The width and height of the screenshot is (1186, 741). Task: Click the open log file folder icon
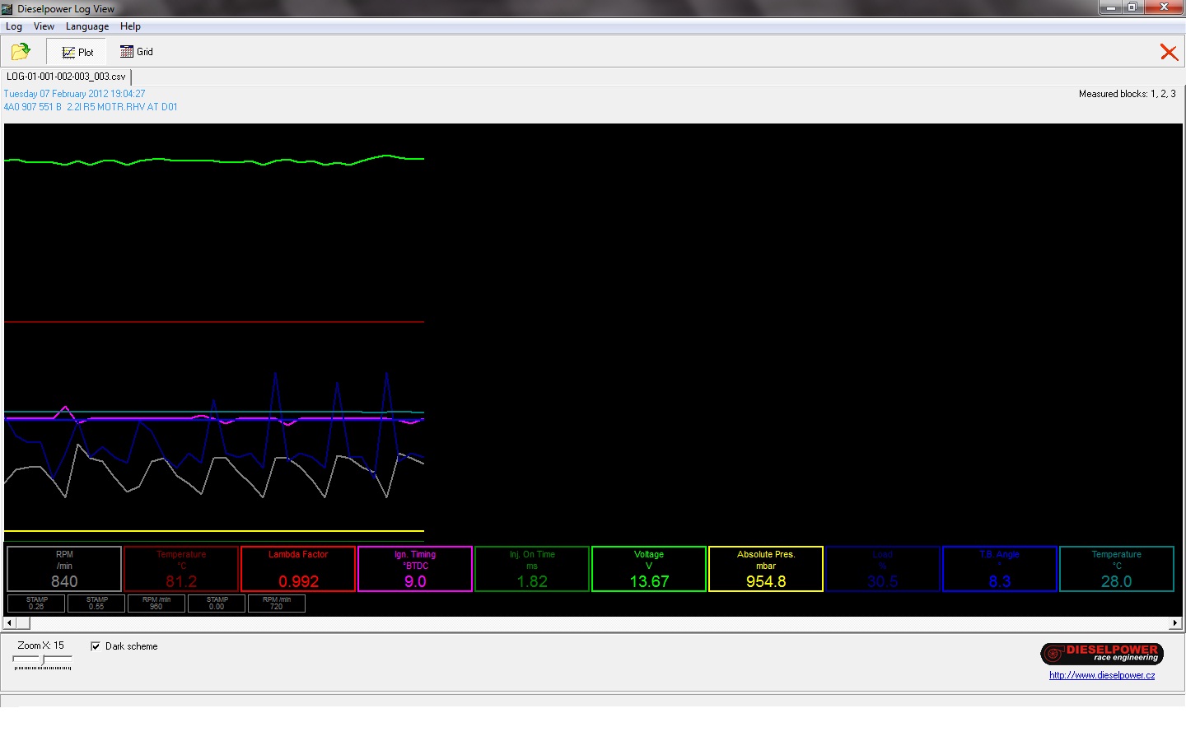tap(21, 52)
